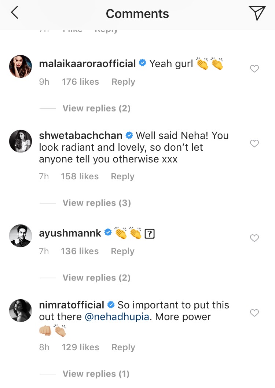Open ayushmannk username link
The width and height of the screenshot is (275, 388).
[70, 233]
